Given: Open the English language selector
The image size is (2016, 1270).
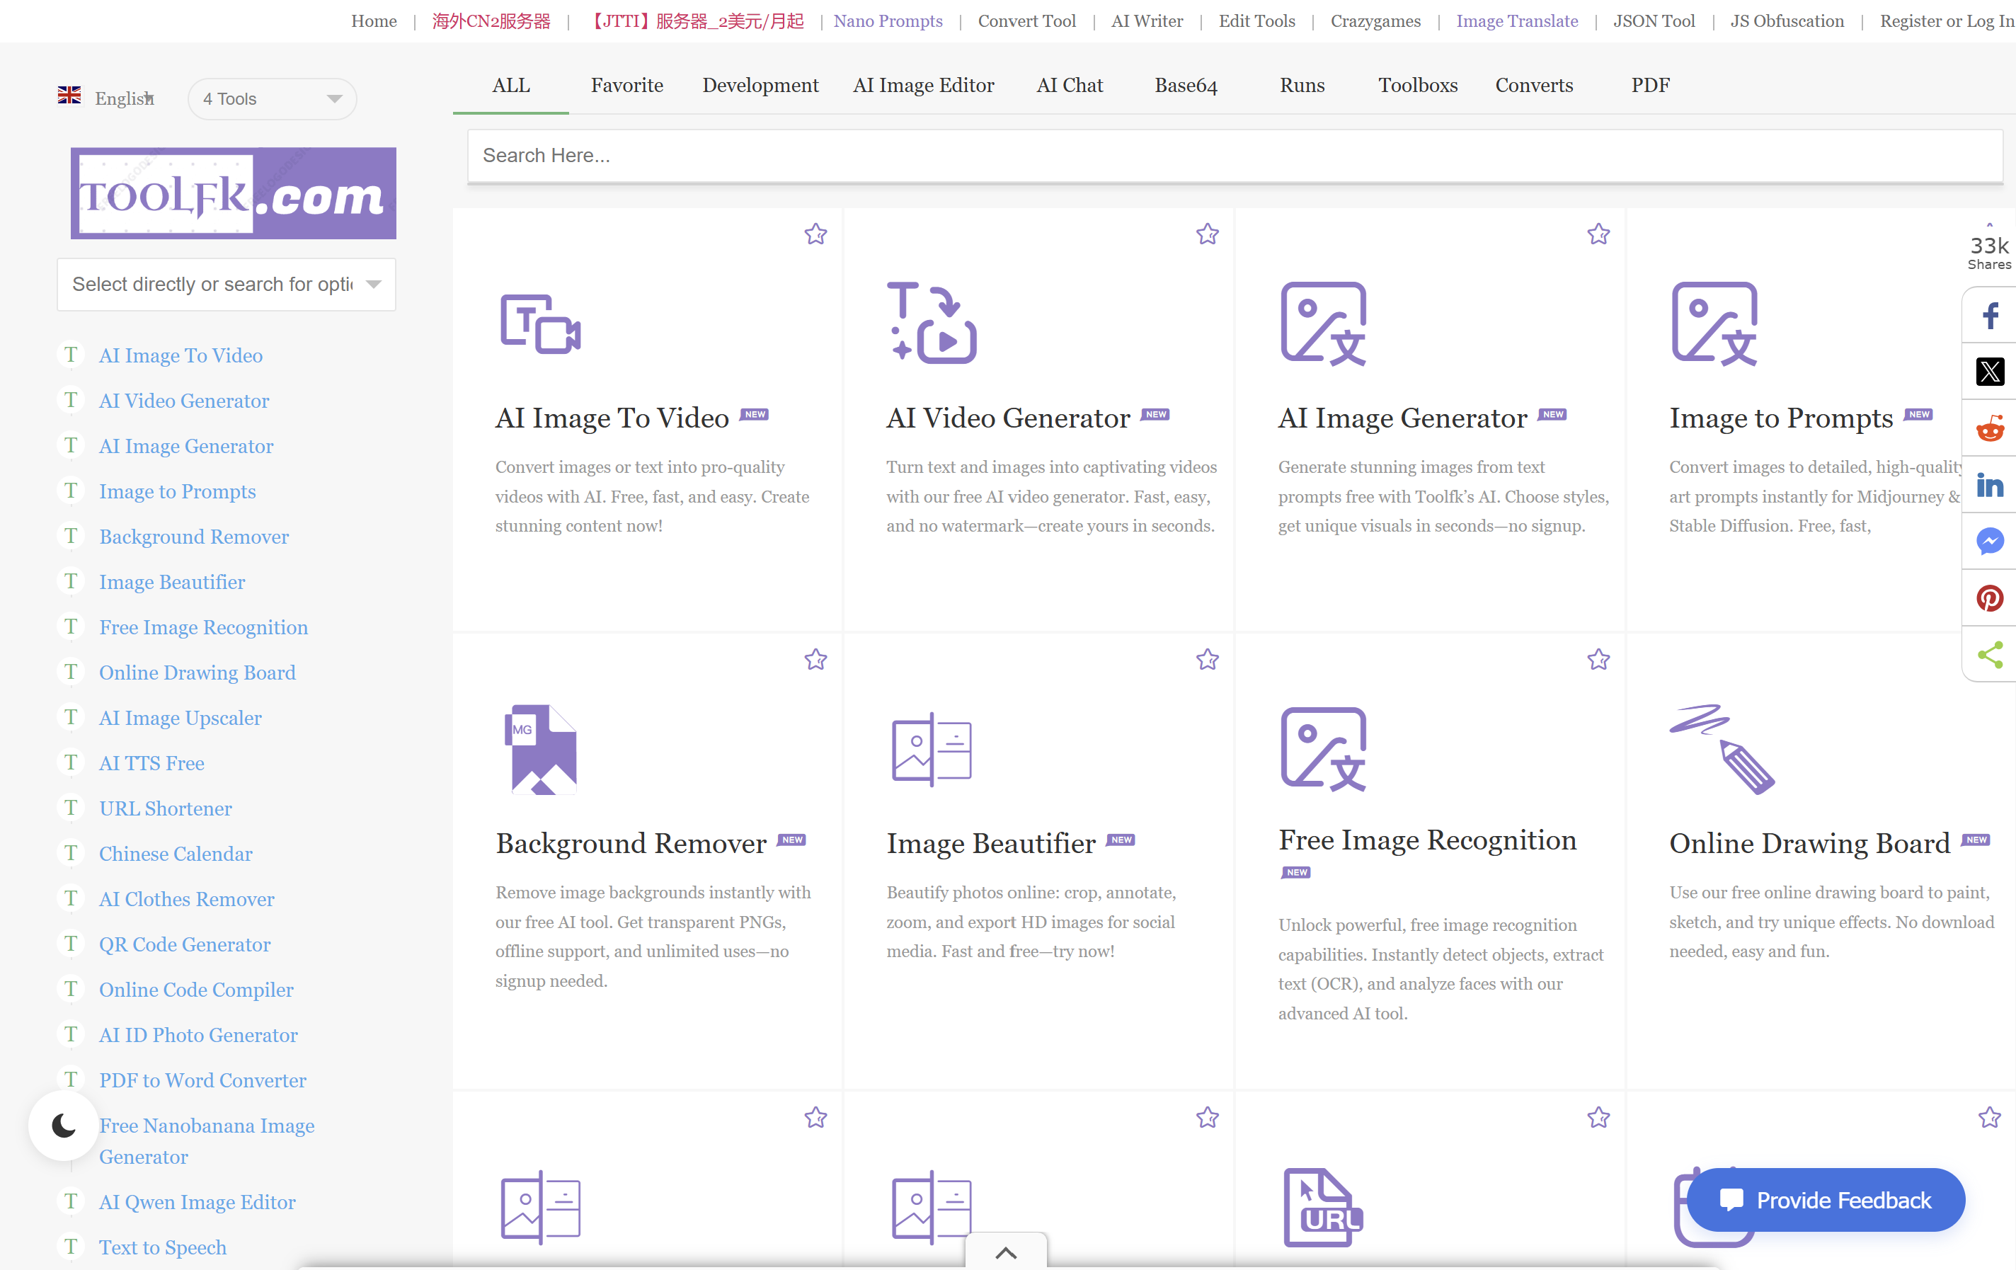Looking at the screenshot, I should click(106, 98).
